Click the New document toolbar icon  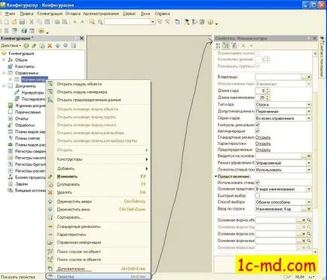pyautogui.click(x=6, y=22)
